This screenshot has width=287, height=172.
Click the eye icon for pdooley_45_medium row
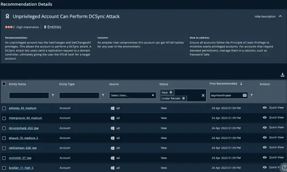click(x=265, y=108)
